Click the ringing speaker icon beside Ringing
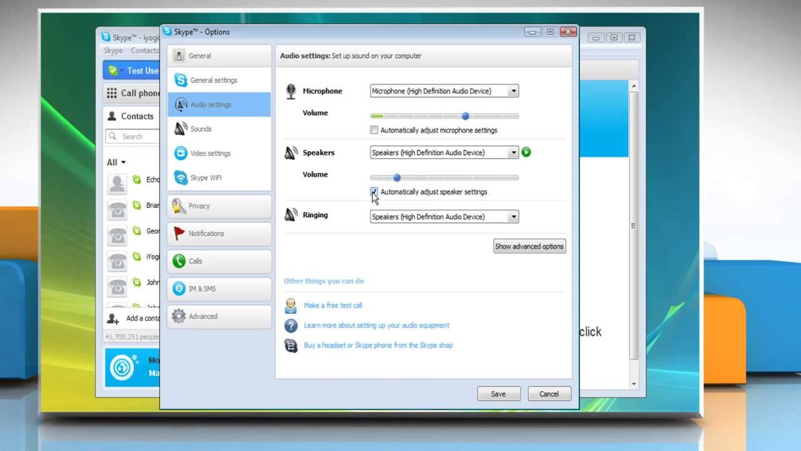The width and height of the screenshot is (801, 451). (x=291, y=215)
